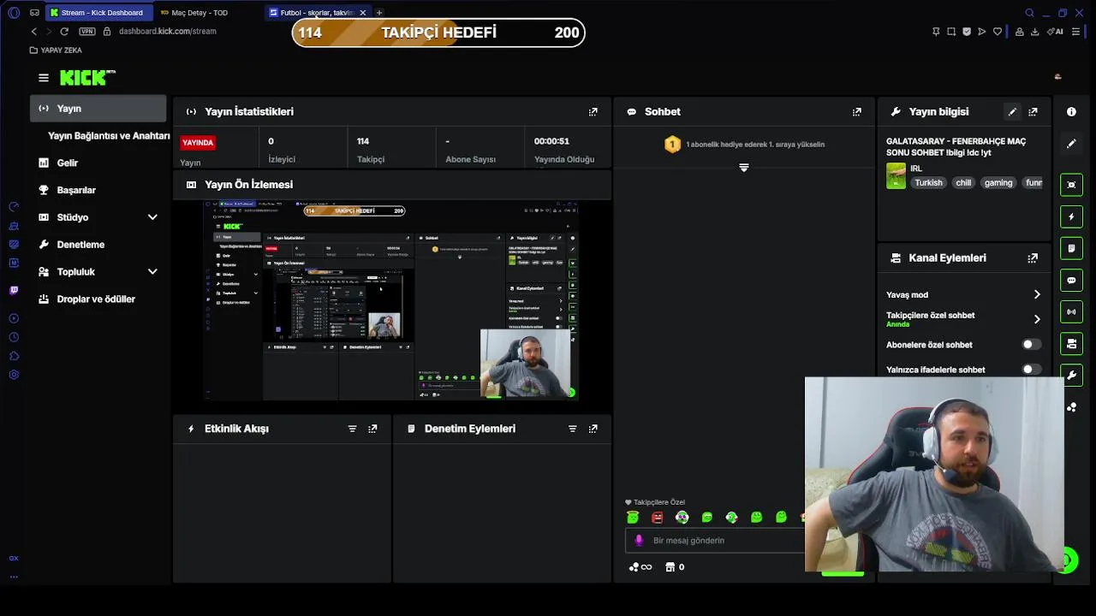Pop out the Kanal Eylemleri panel
The image size is (1096, 616).
point(1033,258)
